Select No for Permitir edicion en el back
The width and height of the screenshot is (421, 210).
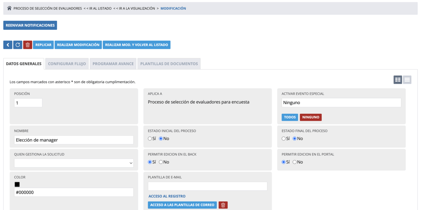[161, 162]
